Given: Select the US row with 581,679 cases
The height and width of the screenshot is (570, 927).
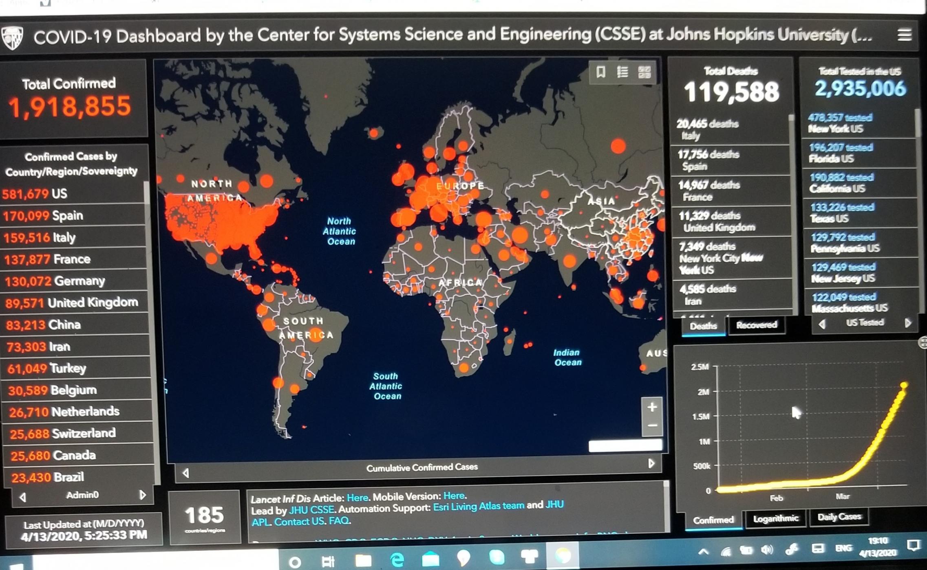Looking at the screenshot, I should point(73,193).
